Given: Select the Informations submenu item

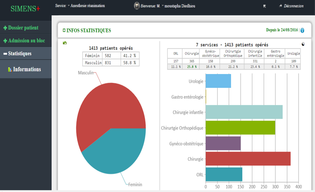Looking at the screenshot, I should point(27,69).
